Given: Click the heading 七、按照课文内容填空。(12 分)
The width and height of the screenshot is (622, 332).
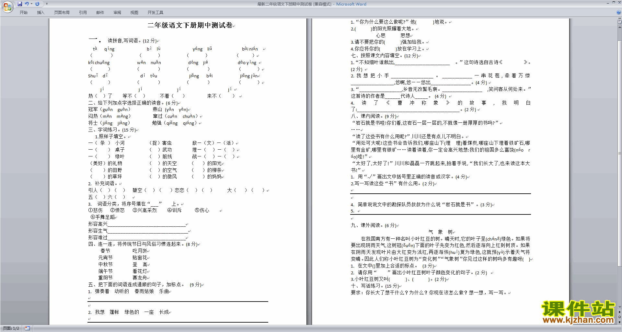Looking at the screenshot, I should (x=385, y=56).
